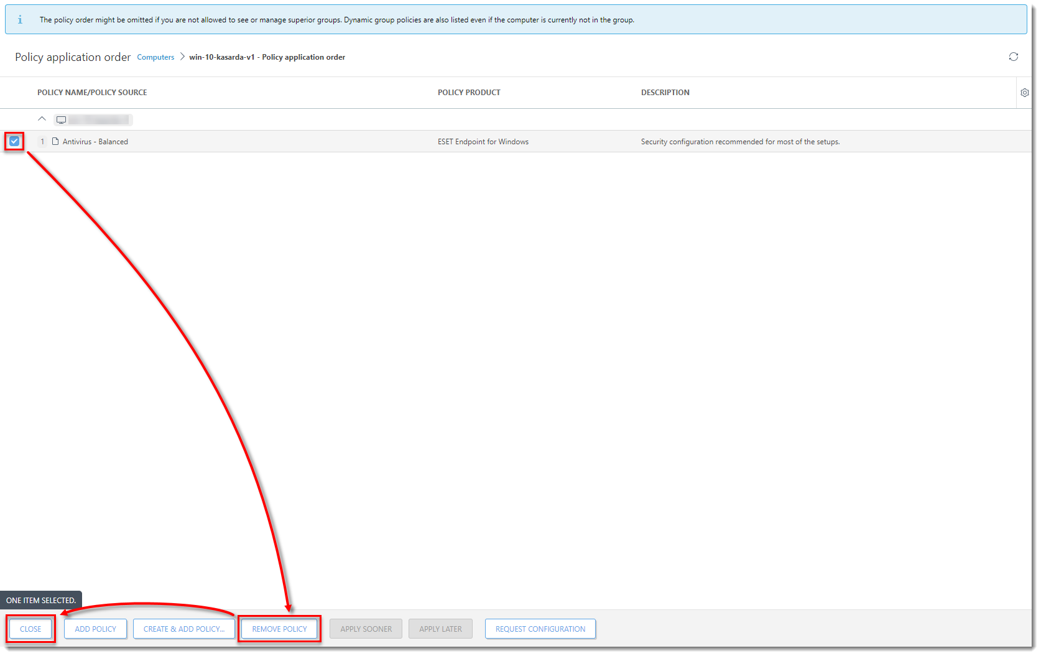Click the win-10-kasarda-v1 breadcrumb label
1041x656 pixels.
click(x=221, y=57)
